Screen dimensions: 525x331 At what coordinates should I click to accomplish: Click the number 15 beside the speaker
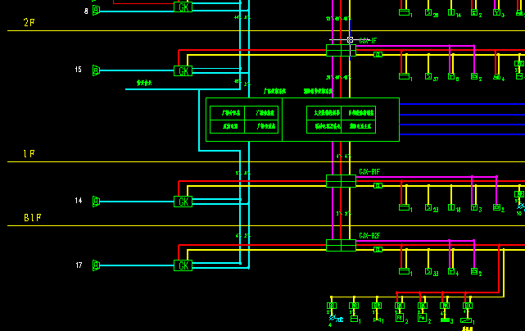pos(78,70)
